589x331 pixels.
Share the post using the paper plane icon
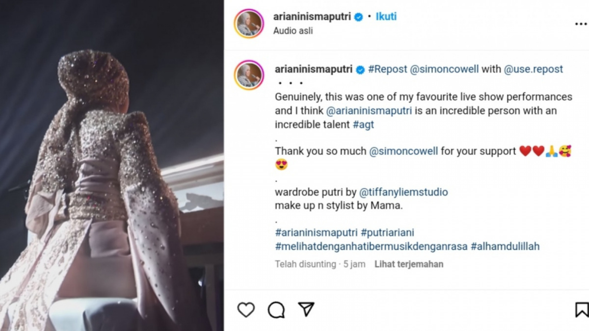coord(306,309)
